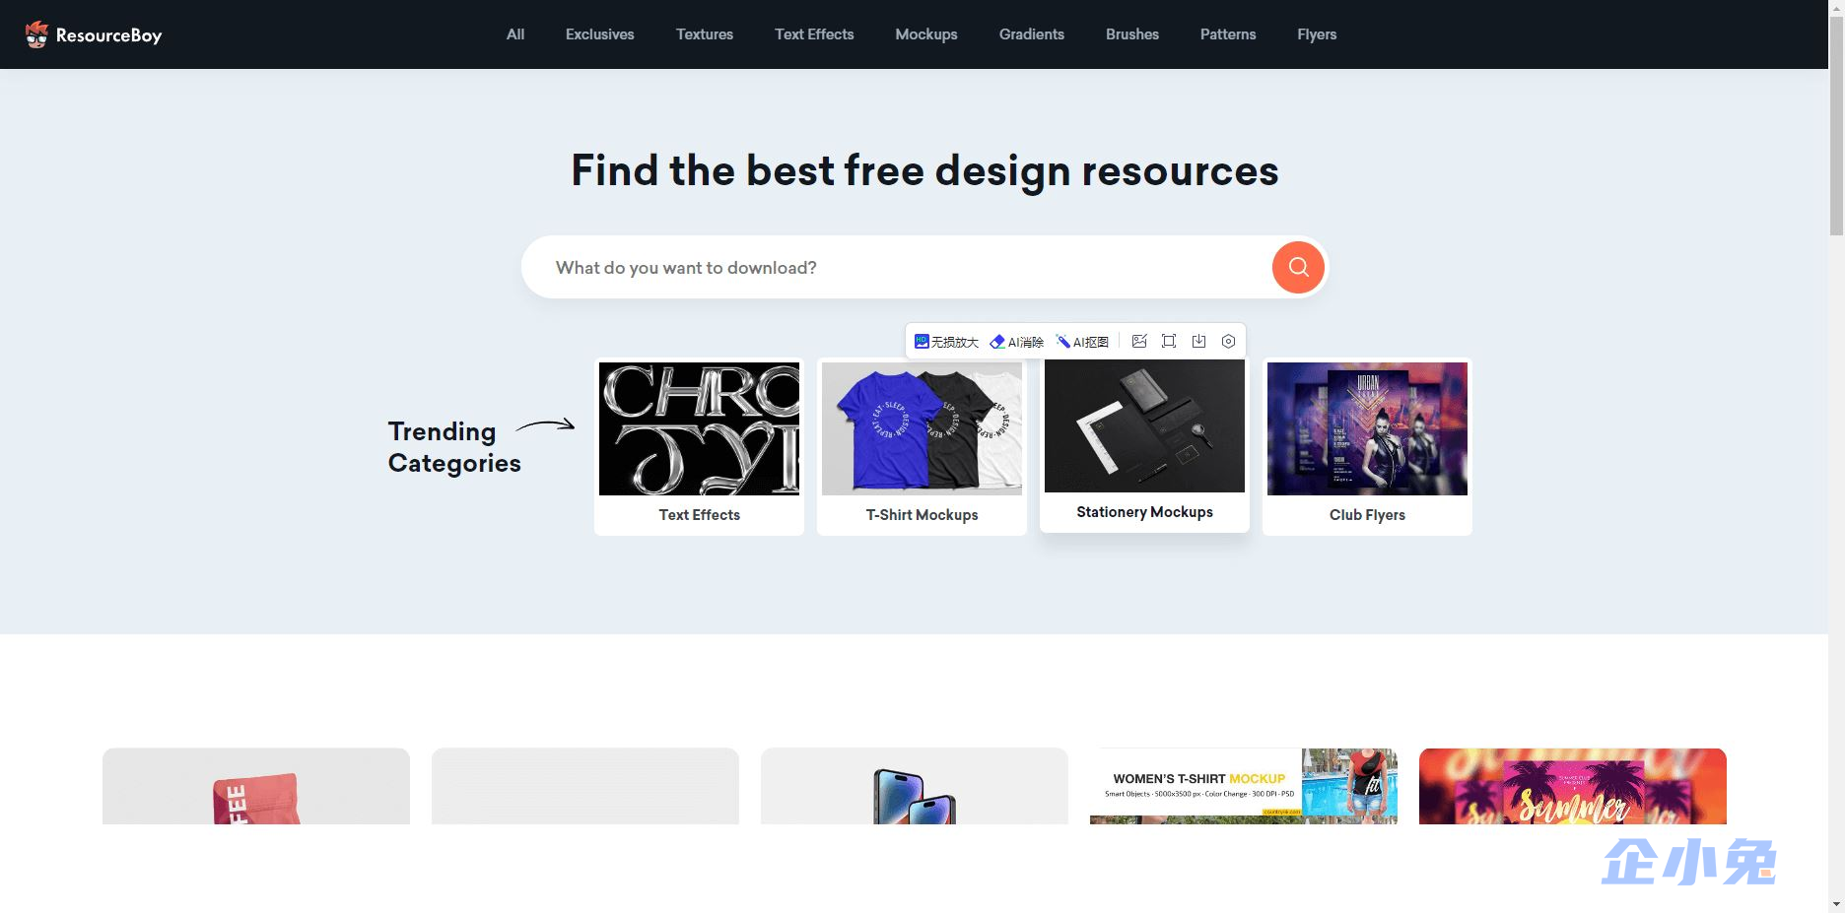Activate the AI cutout tool (AI抠图)

(x=1082, y=342)
